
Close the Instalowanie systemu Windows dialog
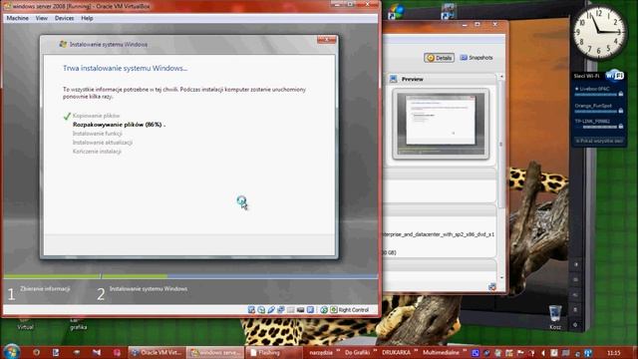(326, 40)
